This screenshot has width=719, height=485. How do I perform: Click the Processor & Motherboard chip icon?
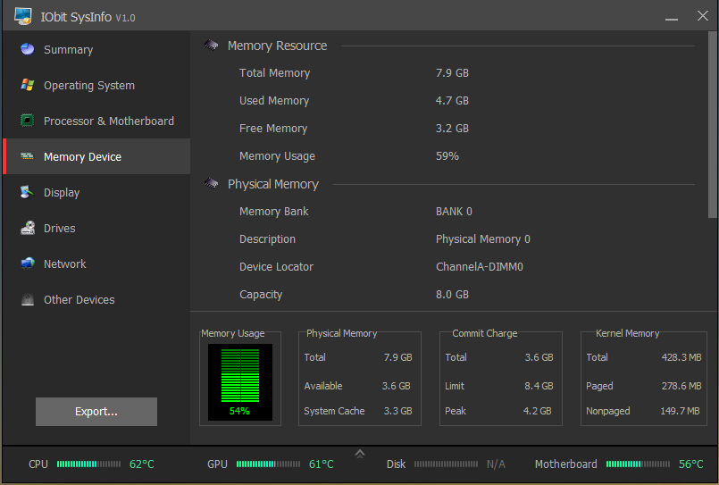[x=28, y=121]
